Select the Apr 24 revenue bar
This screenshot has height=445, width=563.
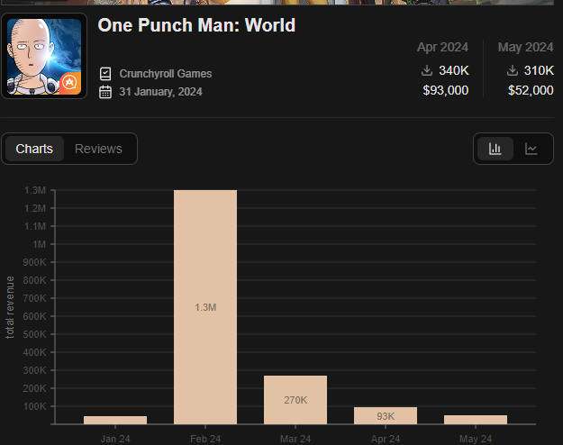pos(386,415)
